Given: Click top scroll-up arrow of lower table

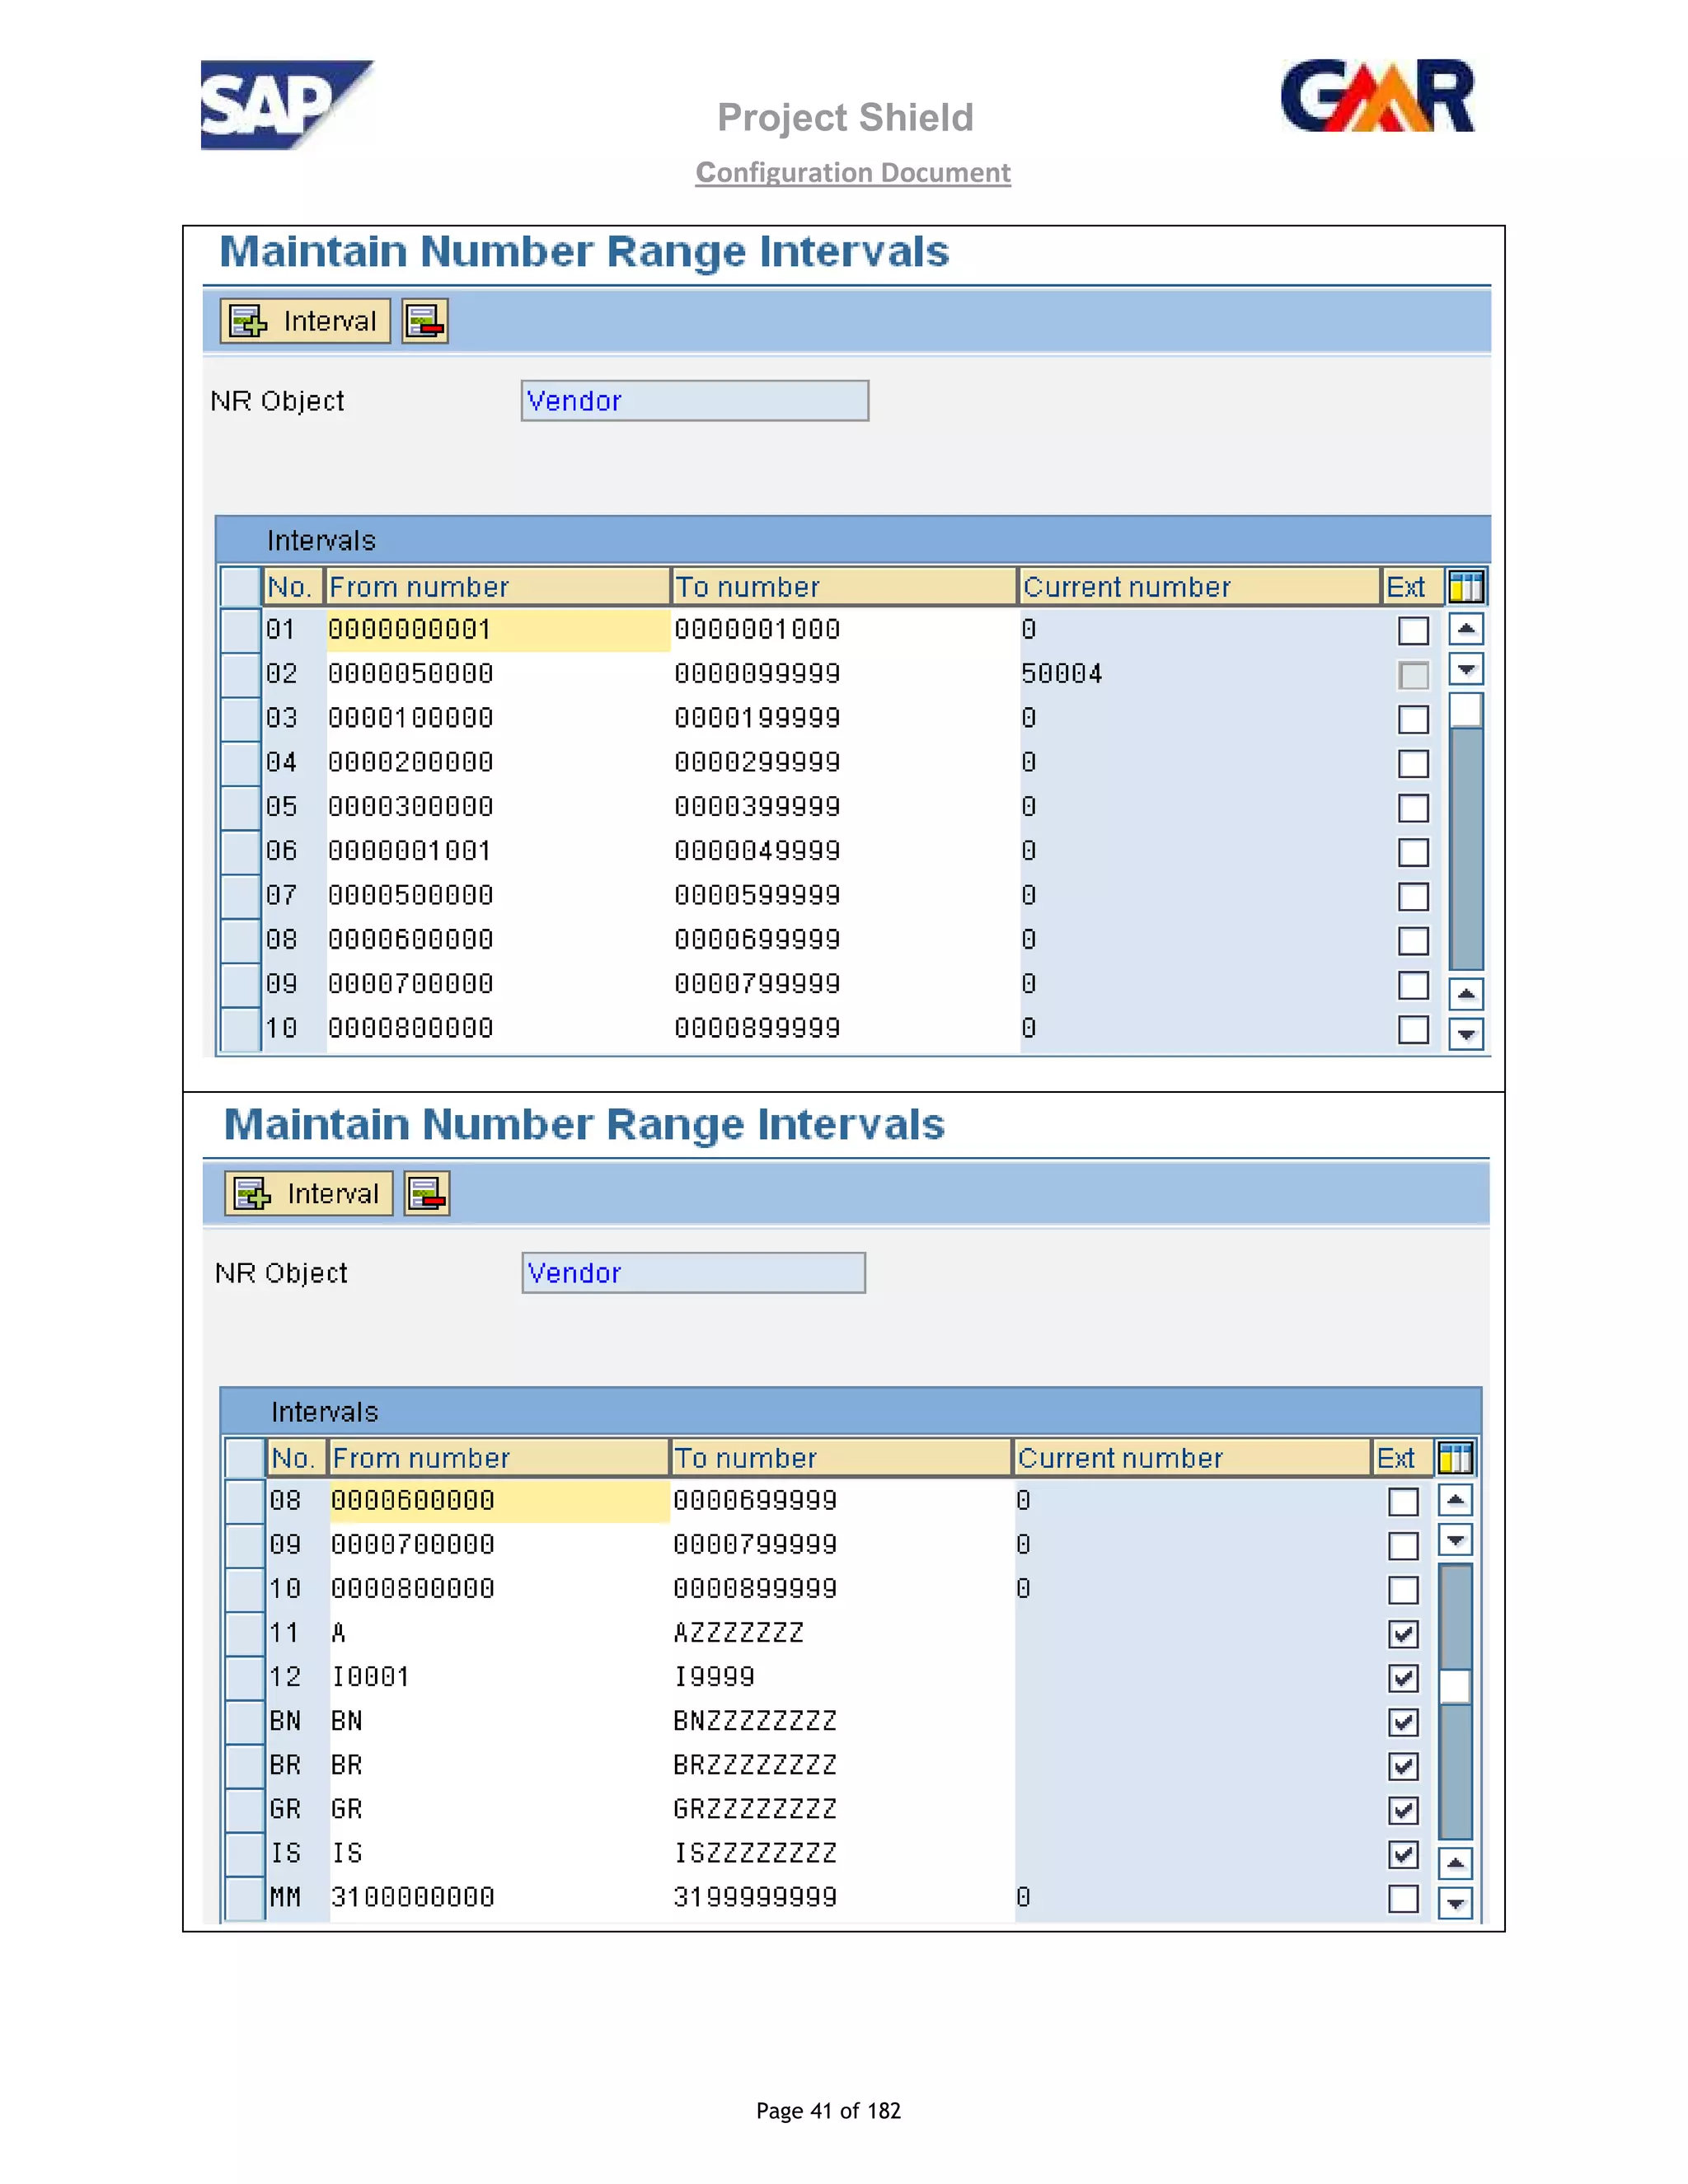Looking at the screenshot, I should (1456, 1500).
